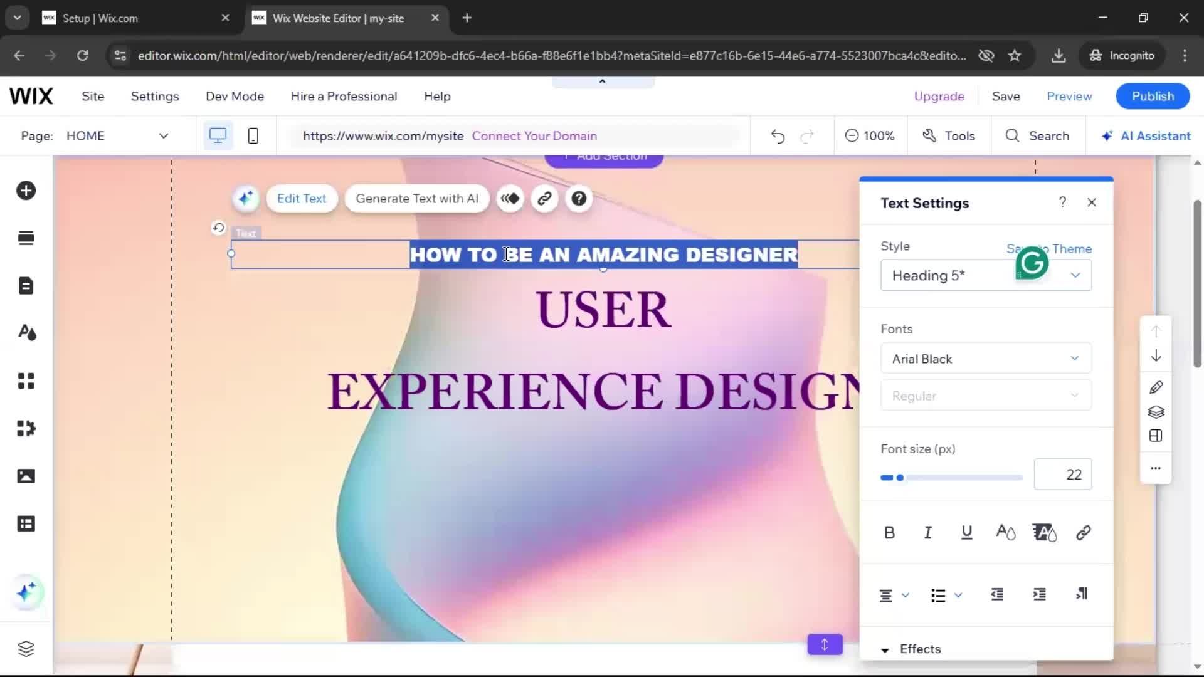Open Hire a Professional menu

click(x=344, y=97)
